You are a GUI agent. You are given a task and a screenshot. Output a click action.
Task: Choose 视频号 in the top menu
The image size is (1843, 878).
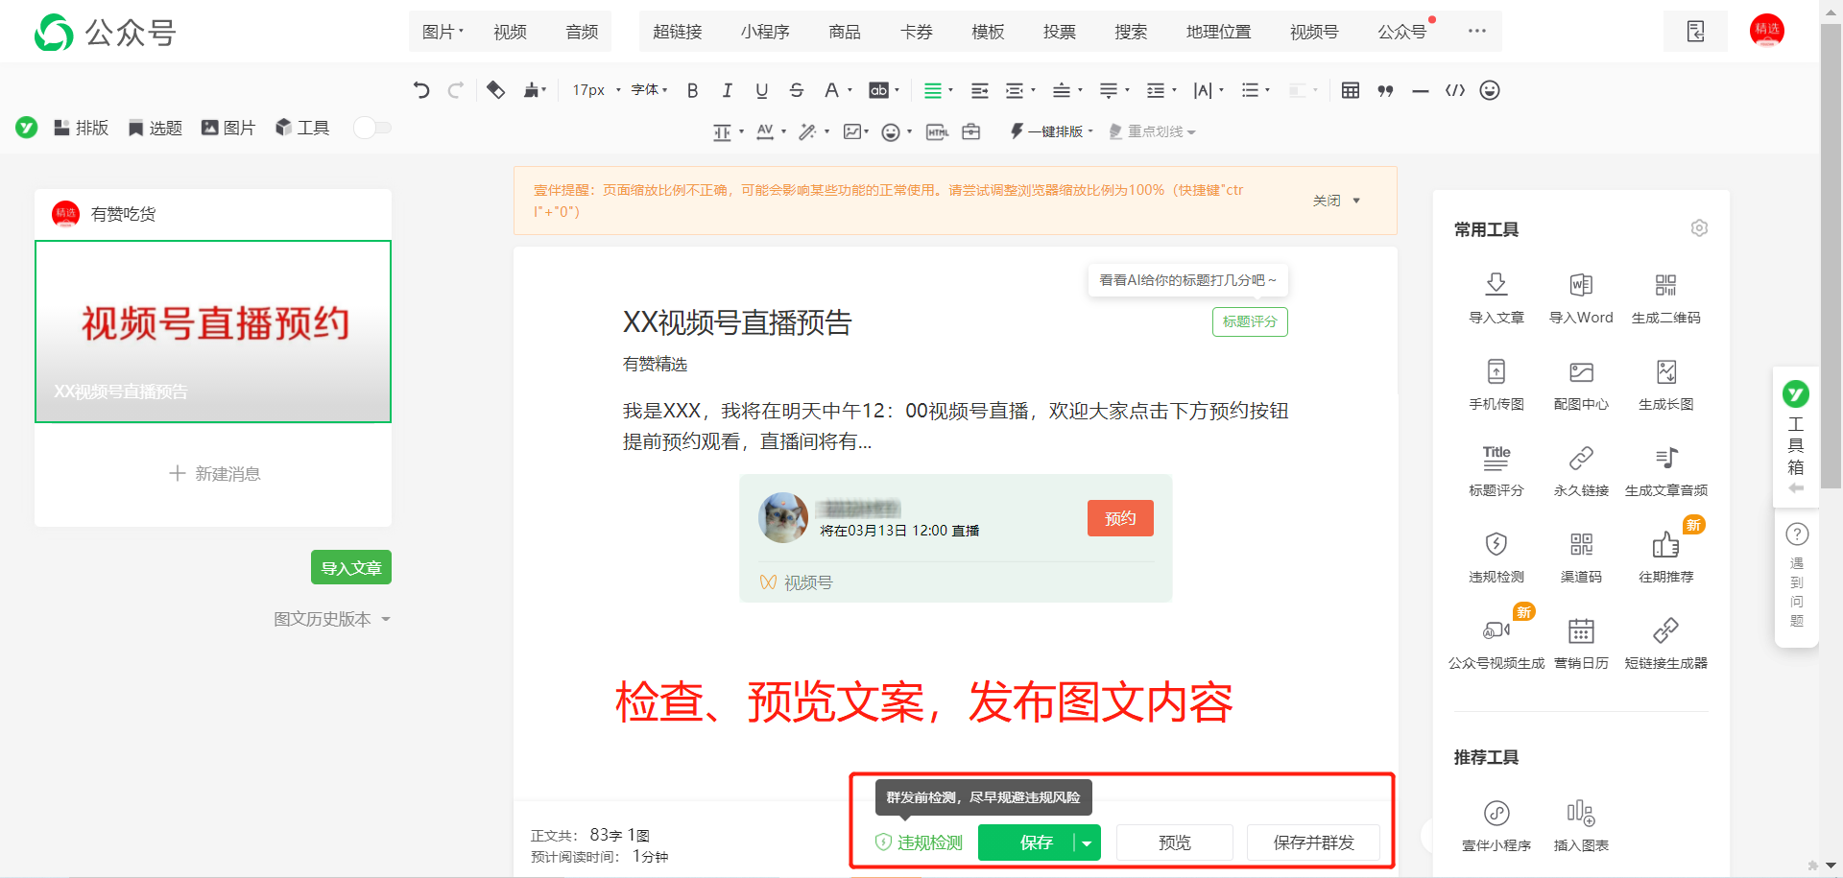1314,32
